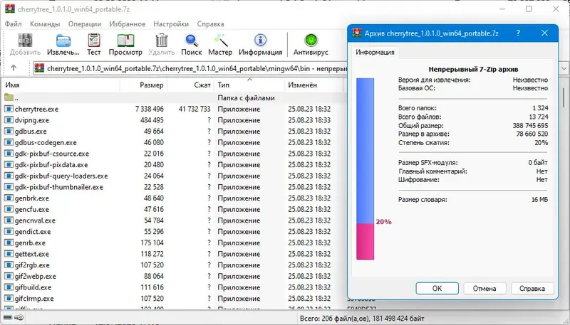This screenshot has height=325, width=570.
Task: Click the Извлечь toolbar icon
Action: [63, 41]
